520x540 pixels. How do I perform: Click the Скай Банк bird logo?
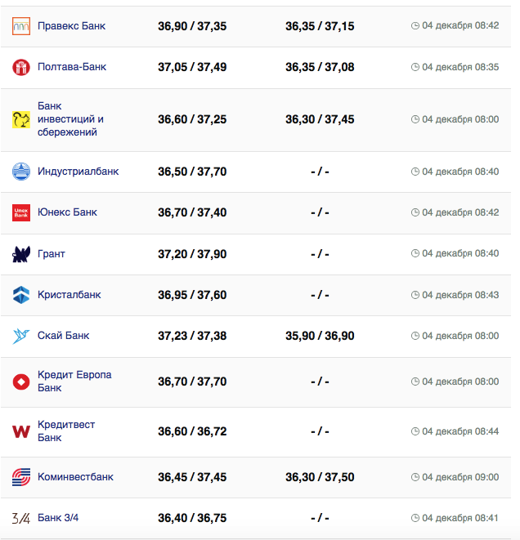click(x=21, y=336)
